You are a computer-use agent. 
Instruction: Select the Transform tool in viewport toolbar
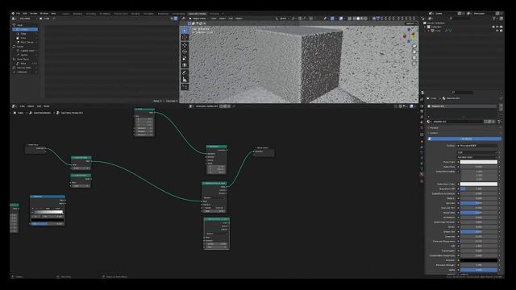click(185, 65)
